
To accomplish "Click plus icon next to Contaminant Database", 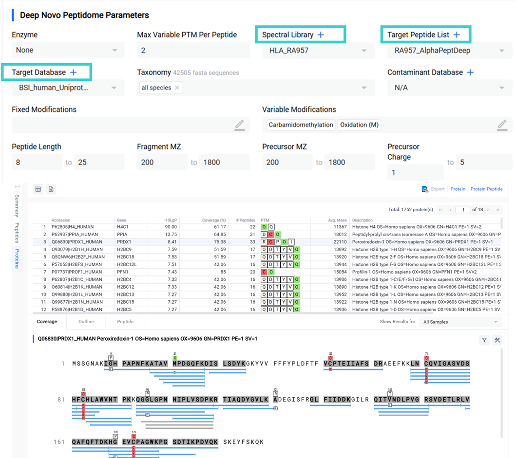I will (470, 73).
